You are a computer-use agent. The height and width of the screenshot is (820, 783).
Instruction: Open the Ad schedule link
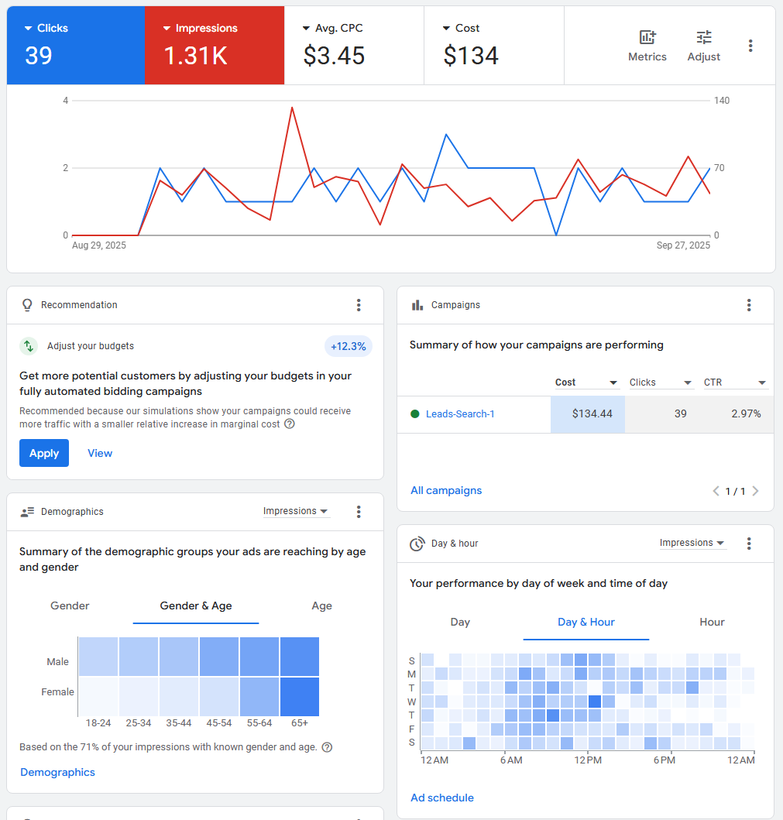tap(442, 798)
